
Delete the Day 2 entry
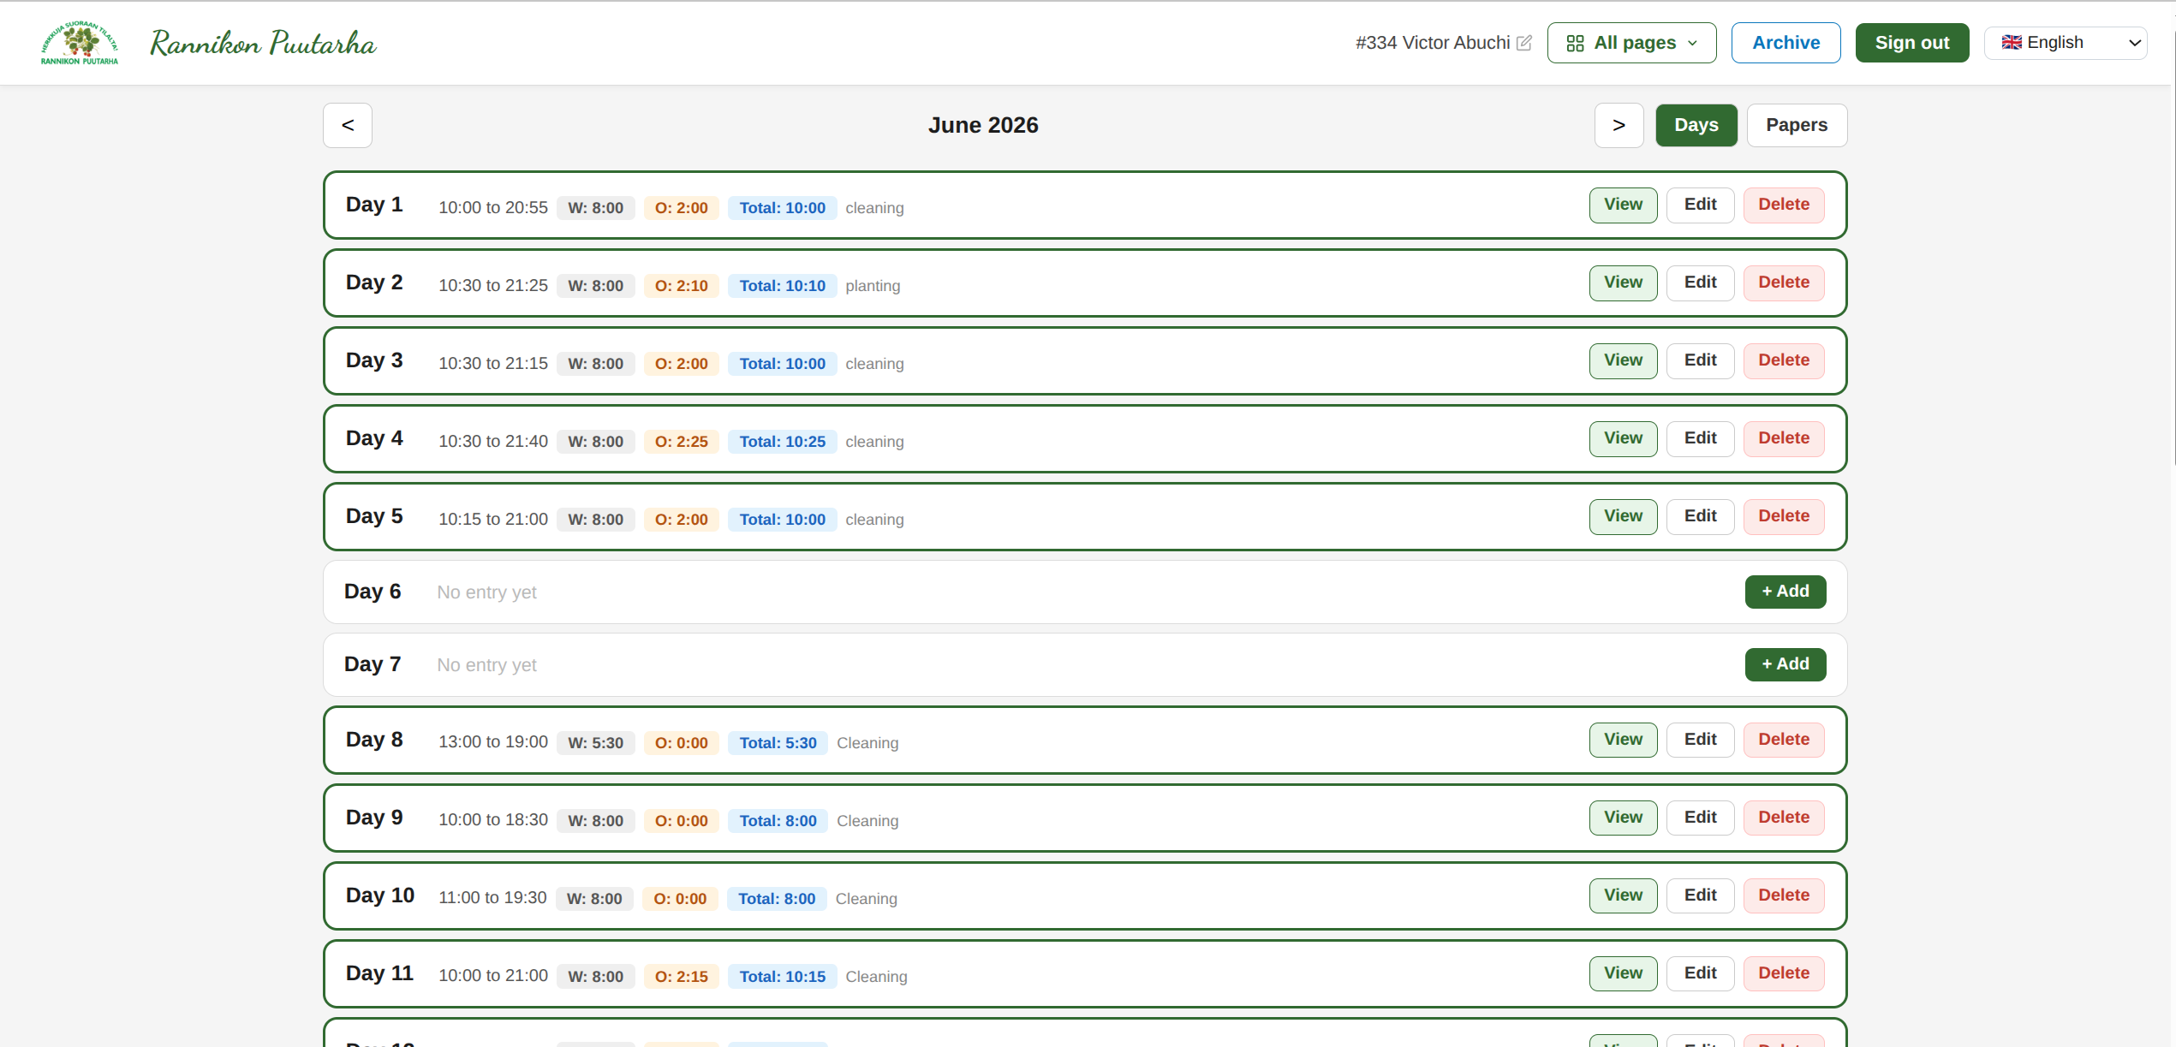tap(1784, 283)
